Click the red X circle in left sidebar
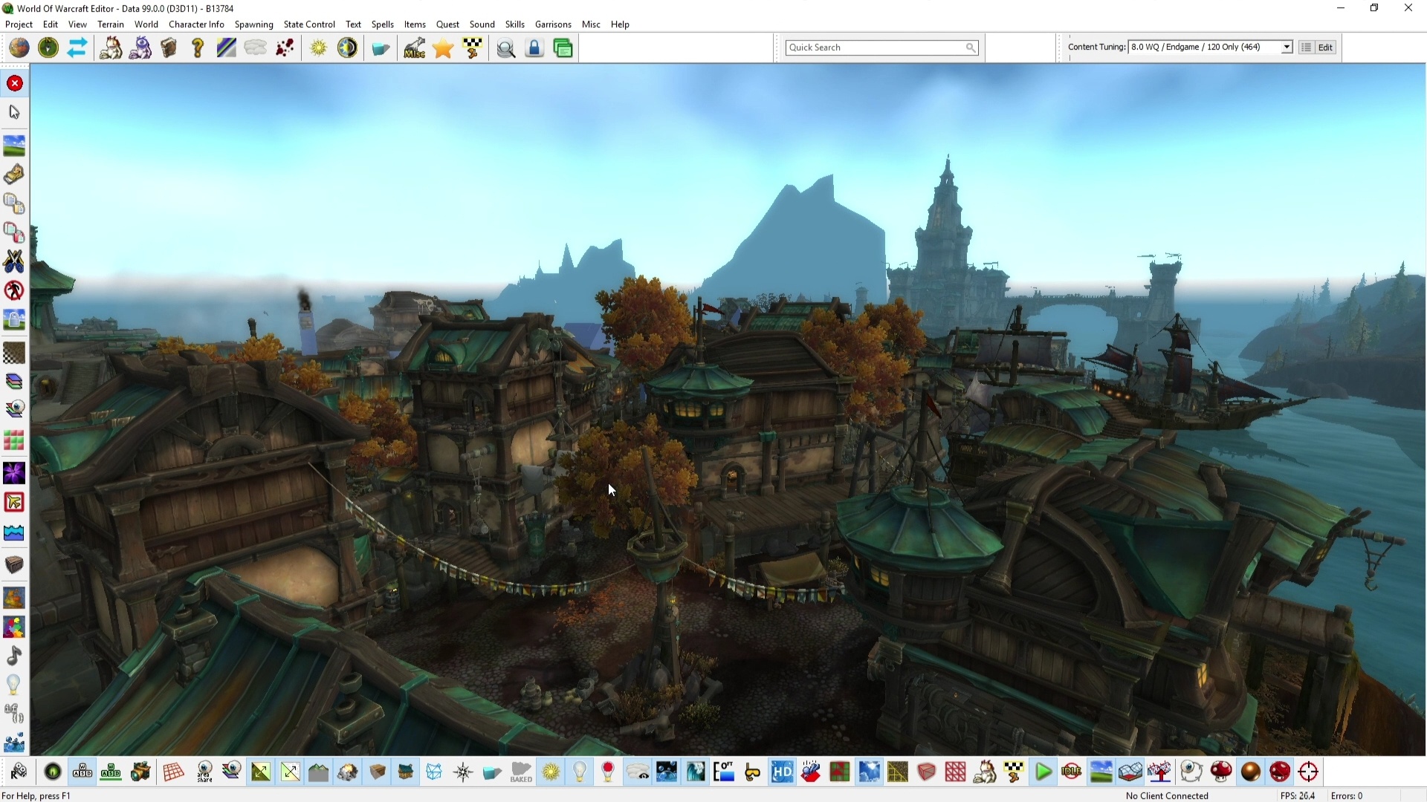Image resolution: width=1427 pixels, height=802 pixels. 15,83
